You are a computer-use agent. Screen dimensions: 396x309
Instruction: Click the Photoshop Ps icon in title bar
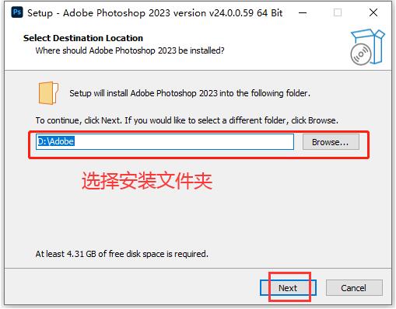click(17, 12)
